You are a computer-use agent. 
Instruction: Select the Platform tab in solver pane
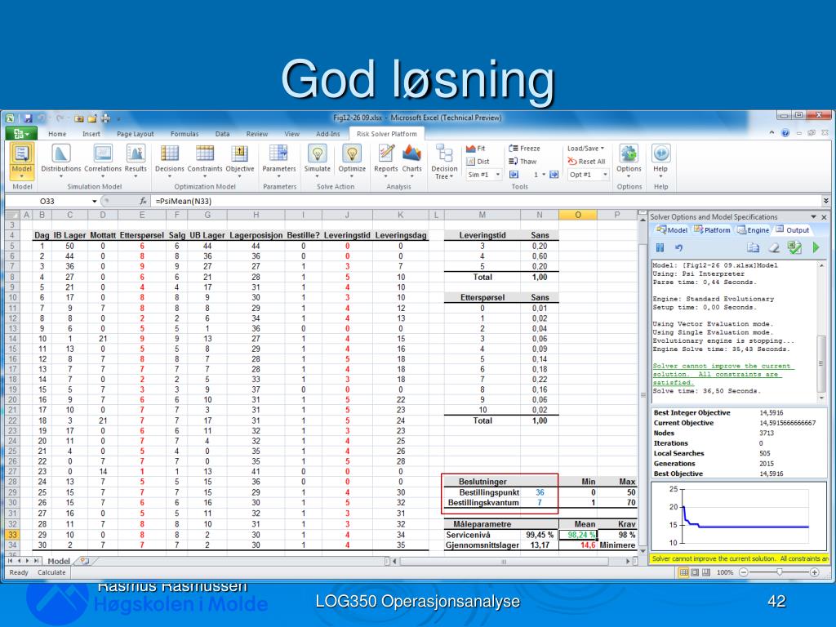coord(712,229)
